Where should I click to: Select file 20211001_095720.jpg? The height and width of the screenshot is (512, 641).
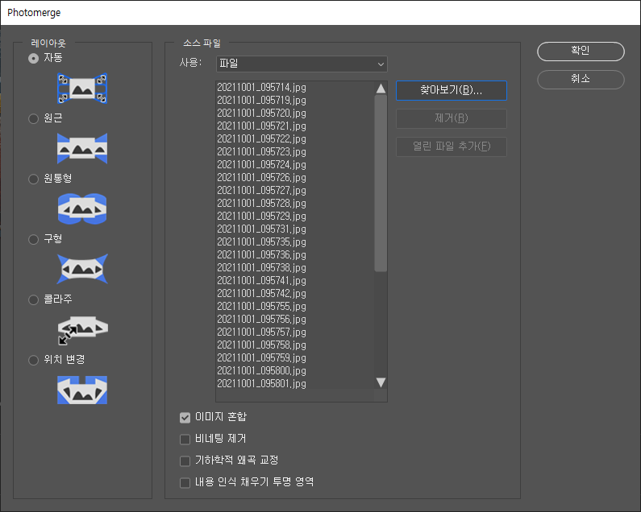coord(261,113)
